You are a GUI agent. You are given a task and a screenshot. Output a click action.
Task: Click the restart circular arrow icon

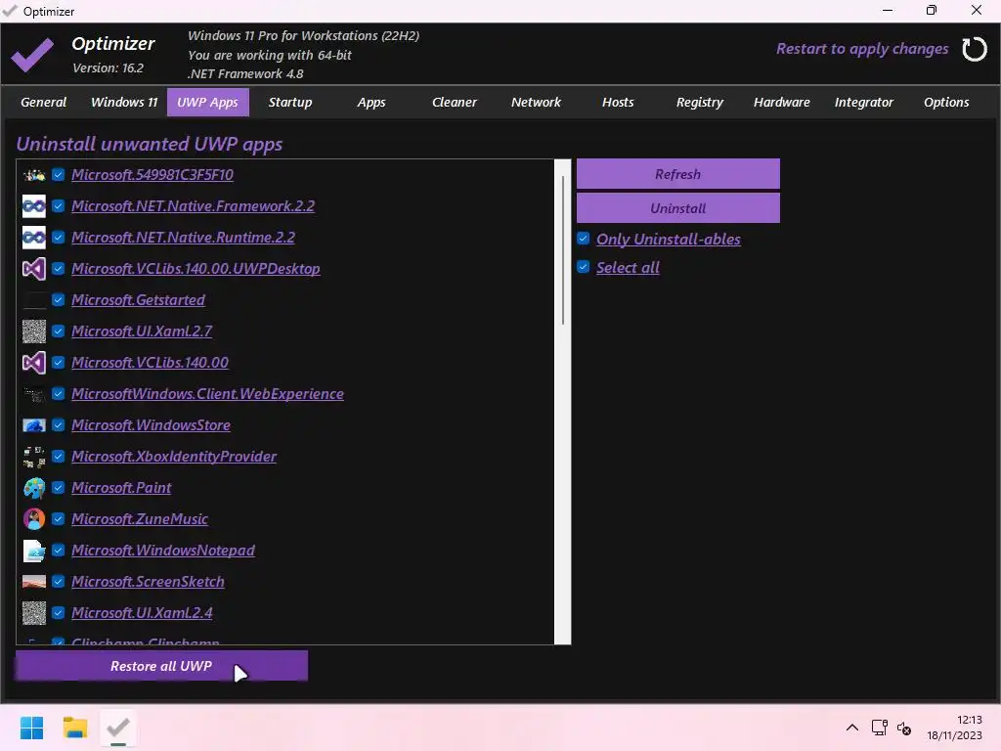pyautogui.click(x=975, y=49)
